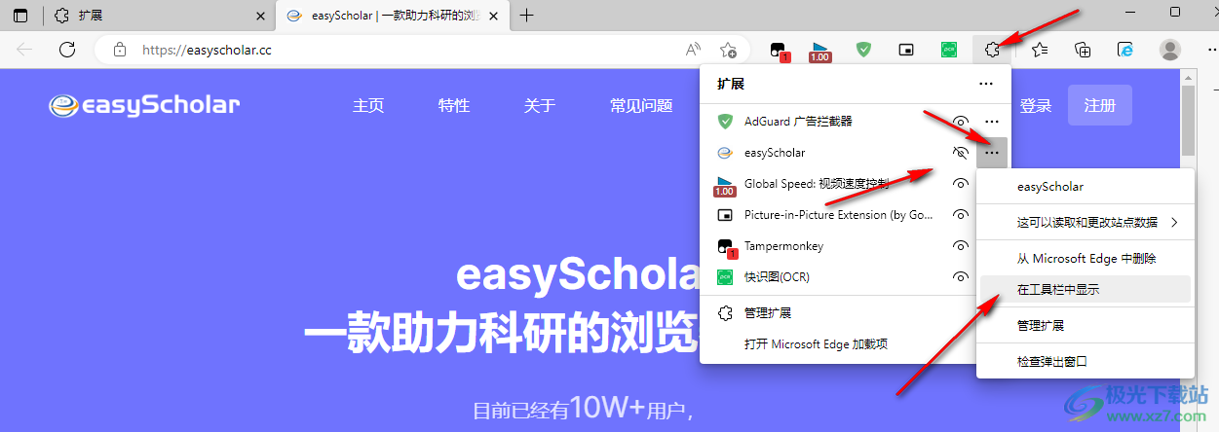Click the green OCR toolbar icon
The height and width of the screenshot is (432, 1219).
click(949, 50)
